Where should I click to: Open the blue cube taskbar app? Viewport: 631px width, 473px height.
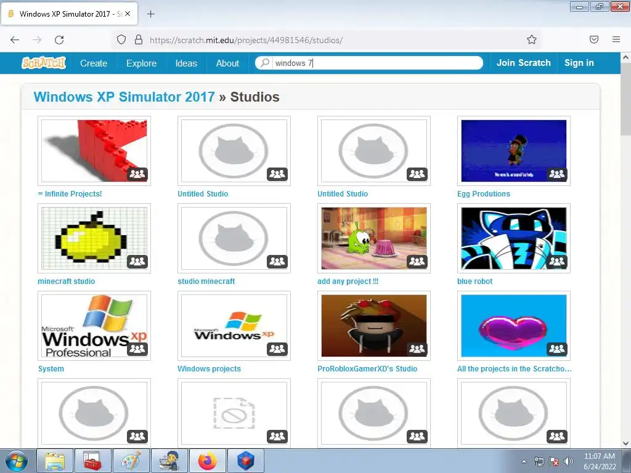246,461
